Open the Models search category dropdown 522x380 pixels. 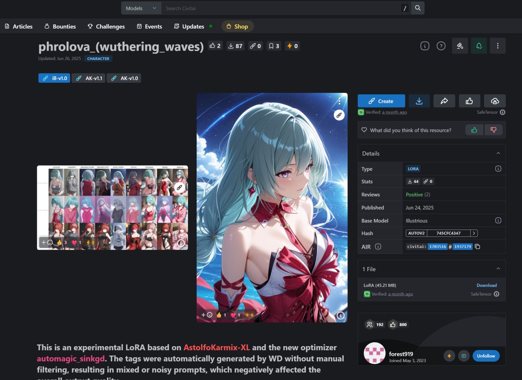[141, 8]
